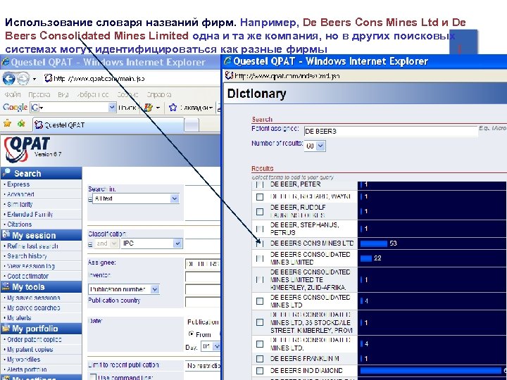507x380 pixels.
Task: Open the Правка menu
Action: pyautogui.click(x=39, y=95)
